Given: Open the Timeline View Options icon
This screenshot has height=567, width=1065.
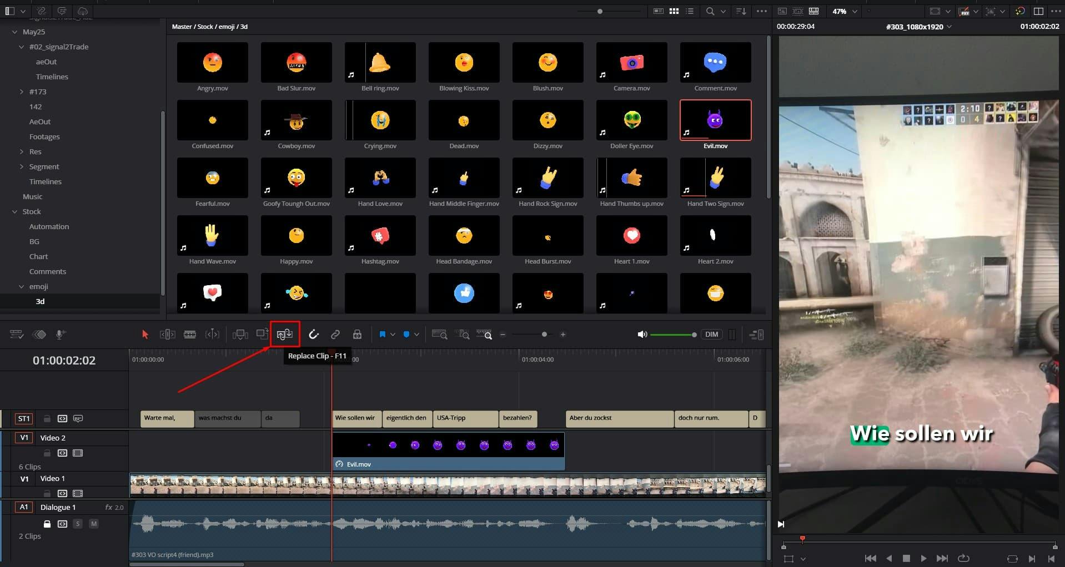Looking at the screenshot, I should coord(17,335).
